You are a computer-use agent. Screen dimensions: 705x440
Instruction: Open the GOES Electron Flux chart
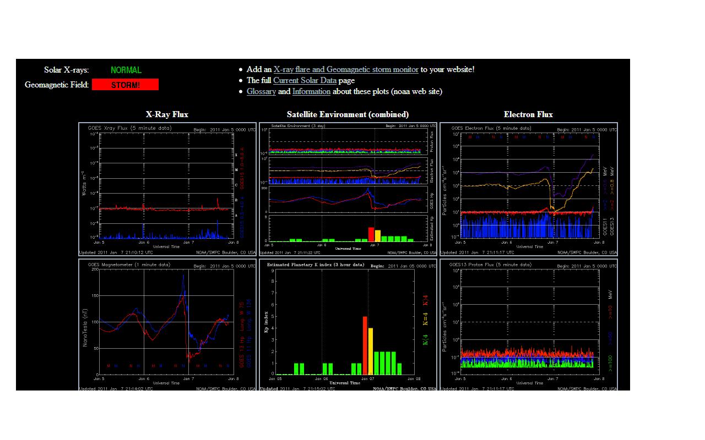[529, 189]
